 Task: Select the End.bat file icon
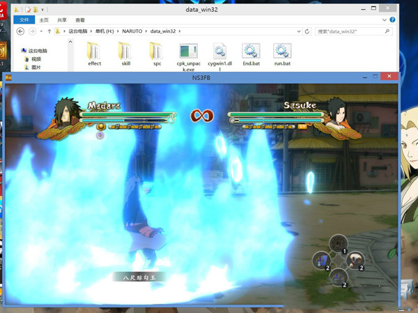coord(251,51)
